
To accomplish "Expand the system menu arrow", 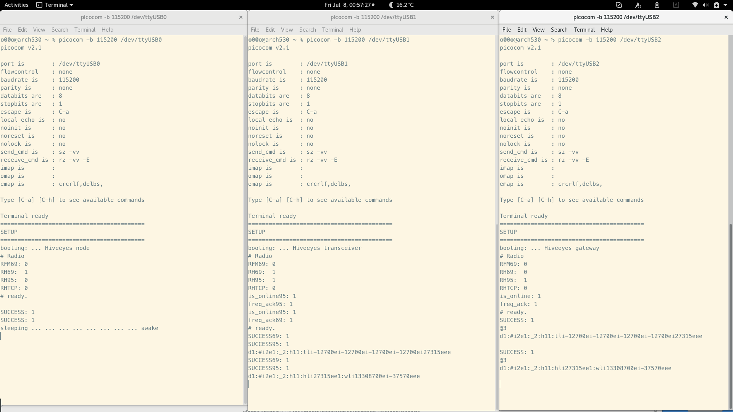I will (725, 5).
